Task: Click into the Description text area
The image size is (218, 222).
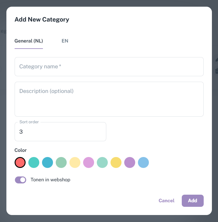Action: click(109, 99)
